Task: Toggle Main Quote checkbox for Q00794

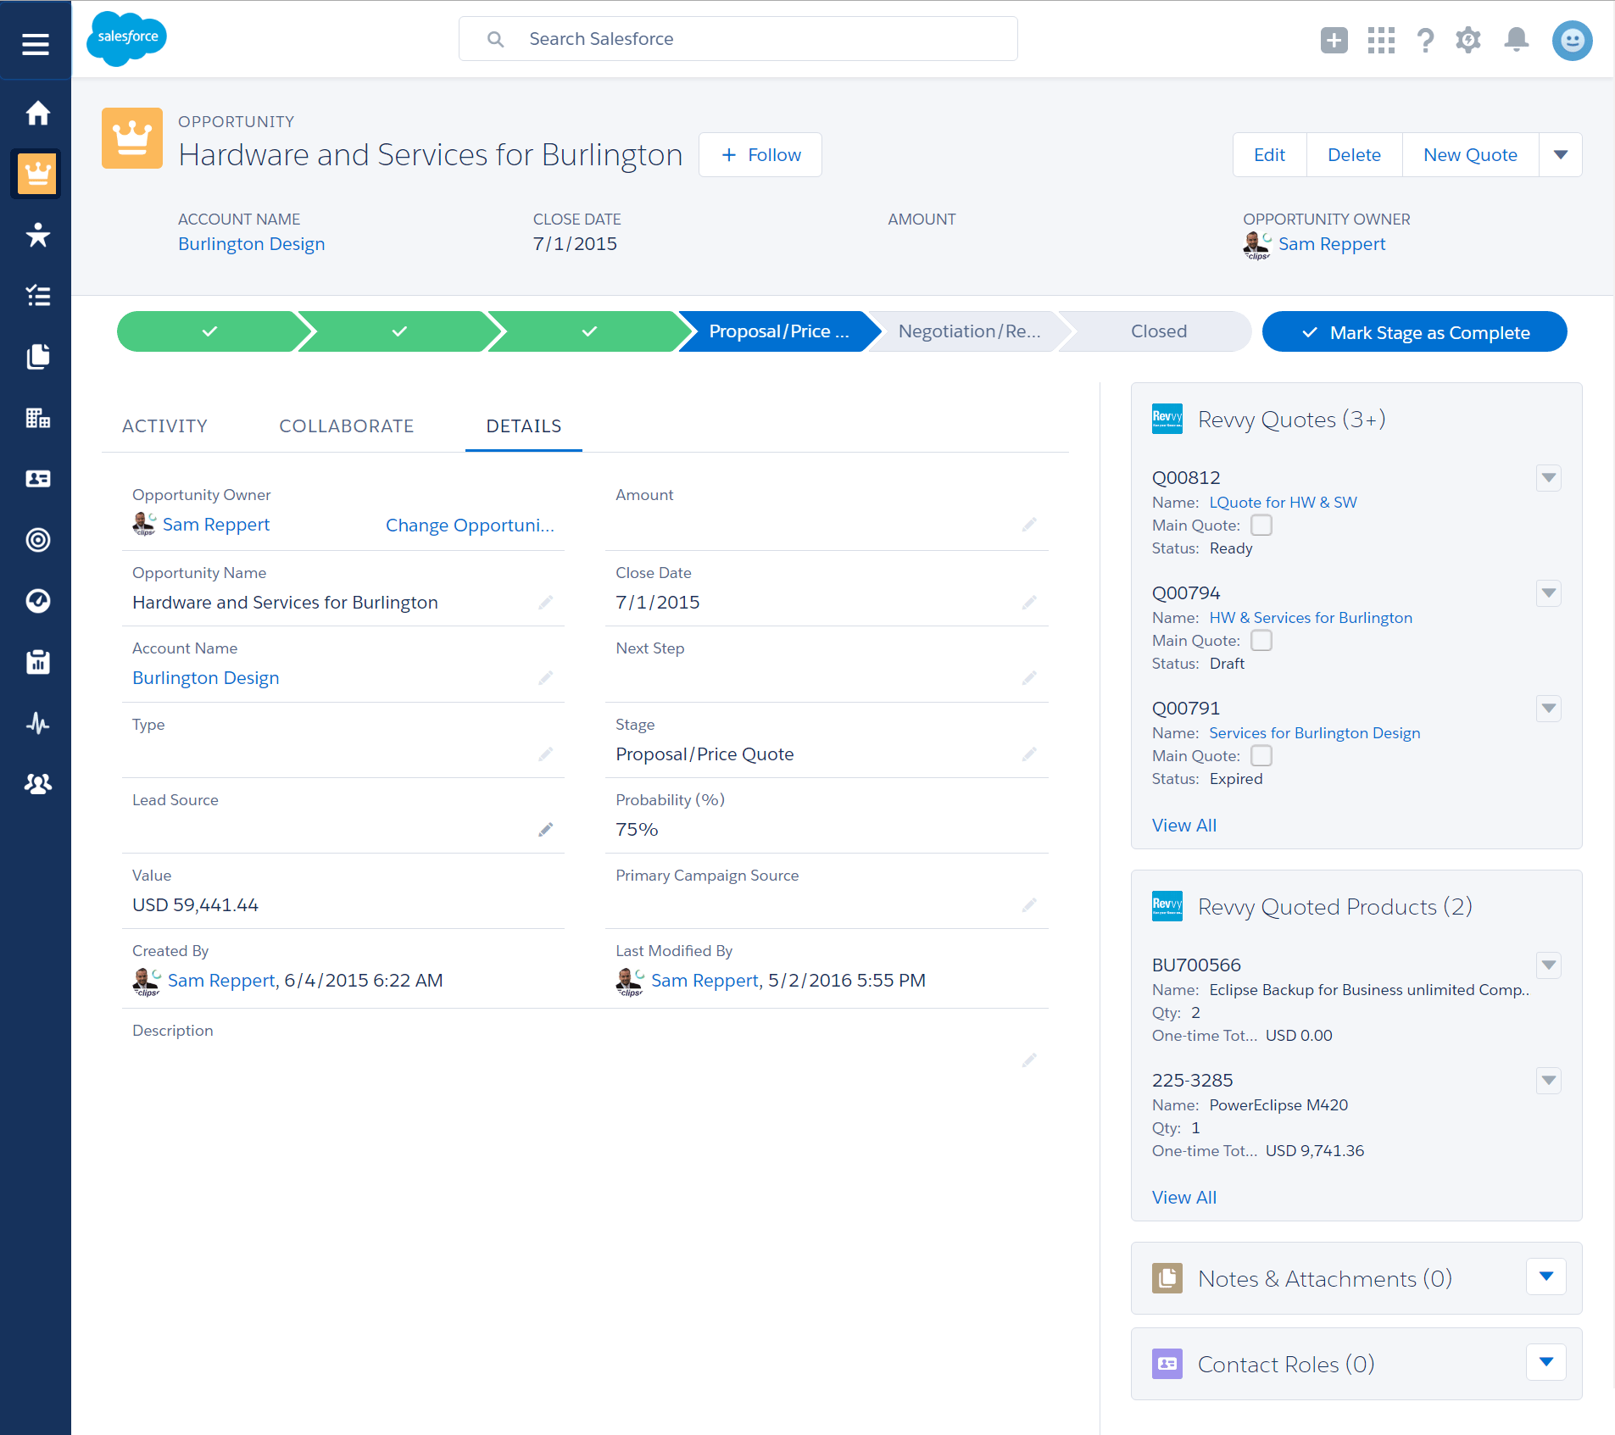Action: 1261,640
